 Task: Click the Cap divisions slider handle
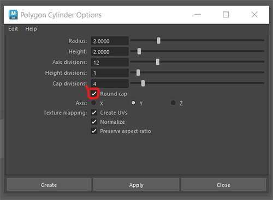click(x=143, y=83)
